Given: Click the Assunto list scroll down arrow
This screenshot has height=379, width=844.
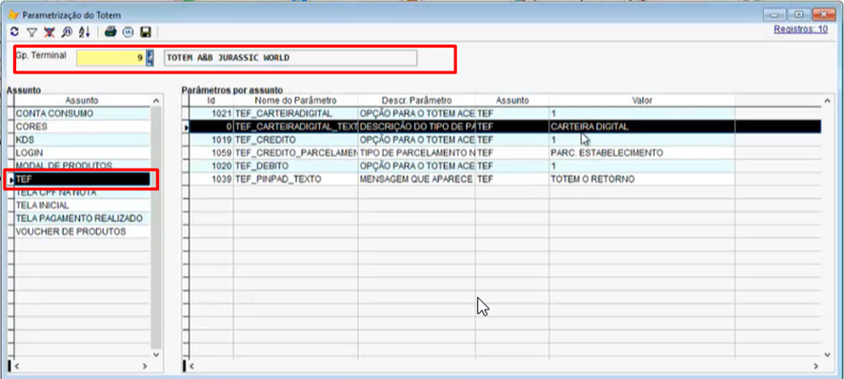Looking at the screenshot, I should (x=156, y=355).
